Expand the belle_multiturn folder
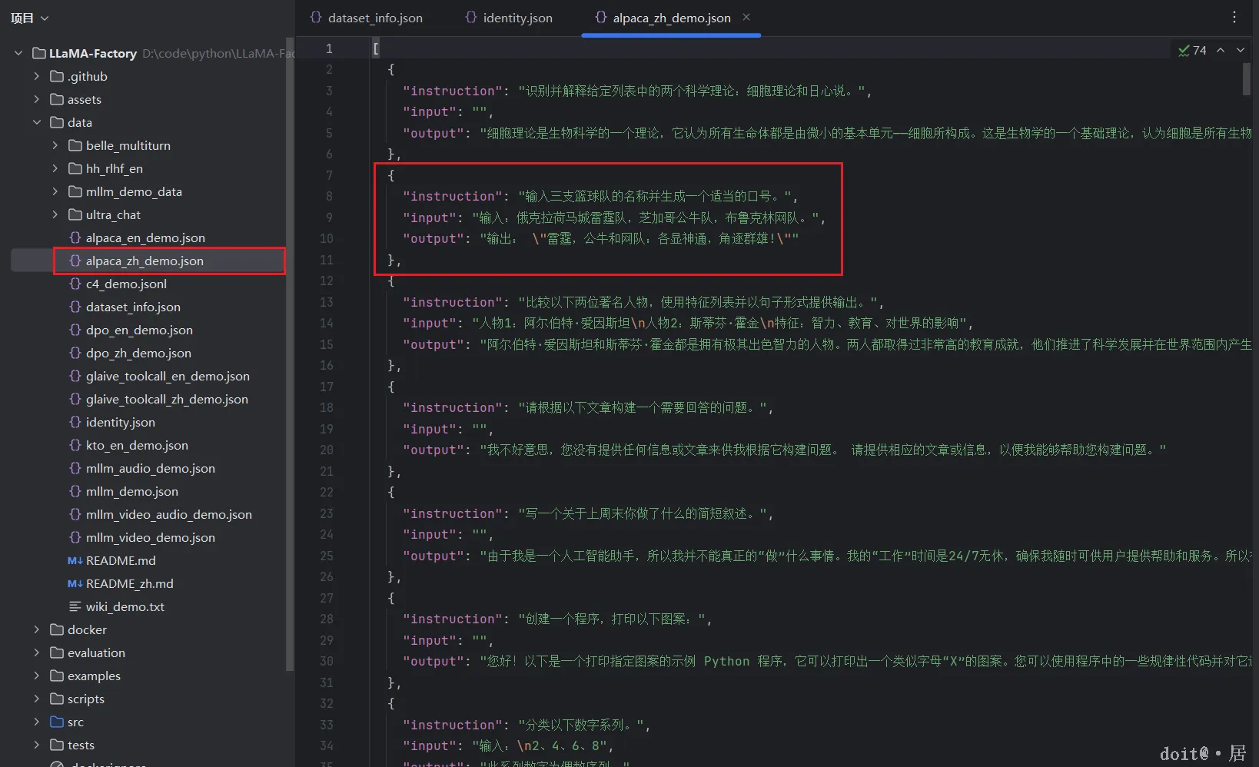This screenshot has height=767, width=1259. click(x=55, y=145)
